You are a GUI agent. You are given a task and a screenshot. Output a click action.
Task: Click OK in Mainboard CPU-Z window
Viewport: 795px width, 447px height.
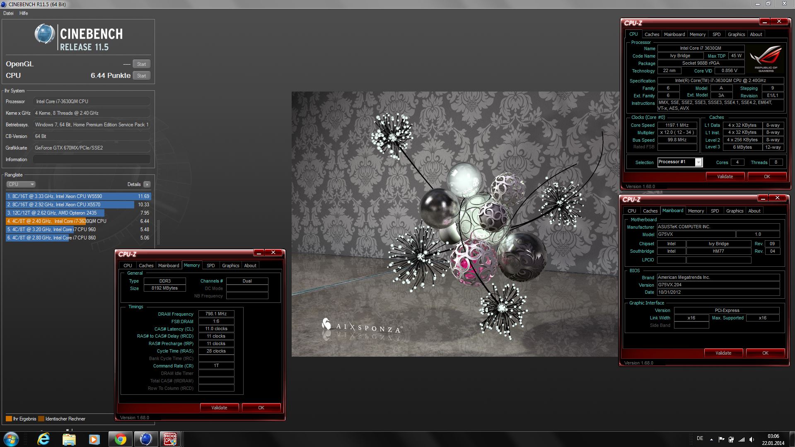[x=765, y=353]
